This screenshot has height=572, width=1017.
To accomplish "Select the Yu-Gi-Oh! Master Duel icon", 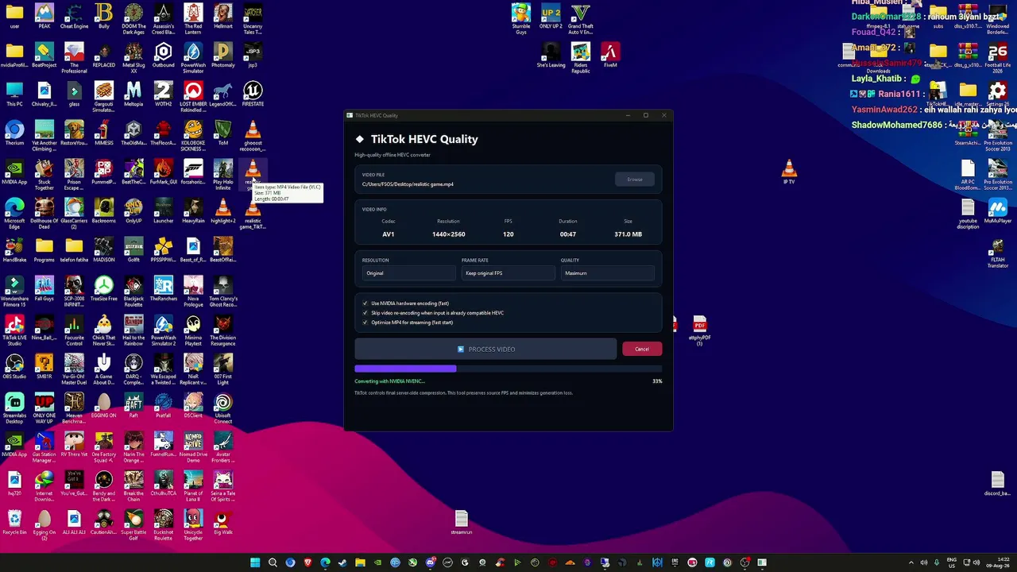I will [x=74, y=369].
